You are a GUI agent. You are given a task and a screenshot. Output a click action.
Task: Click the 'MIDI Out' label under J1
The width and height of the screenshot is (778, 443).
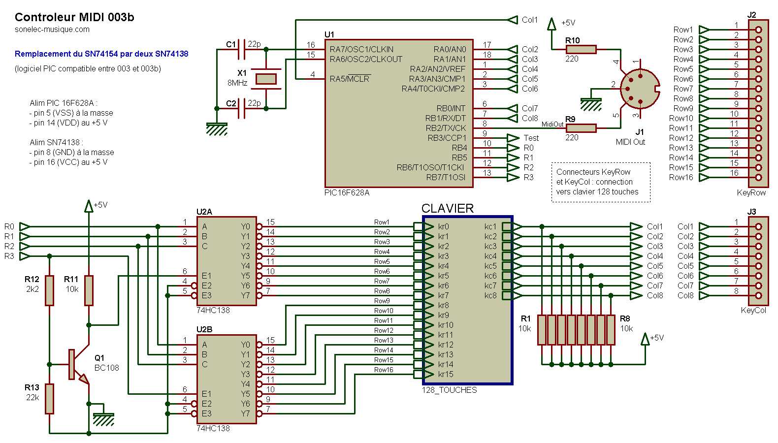[x=630, y=142]
